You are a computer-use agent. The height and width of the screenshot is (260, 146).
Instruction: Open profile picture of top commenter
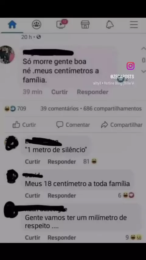tap(7, 54)
